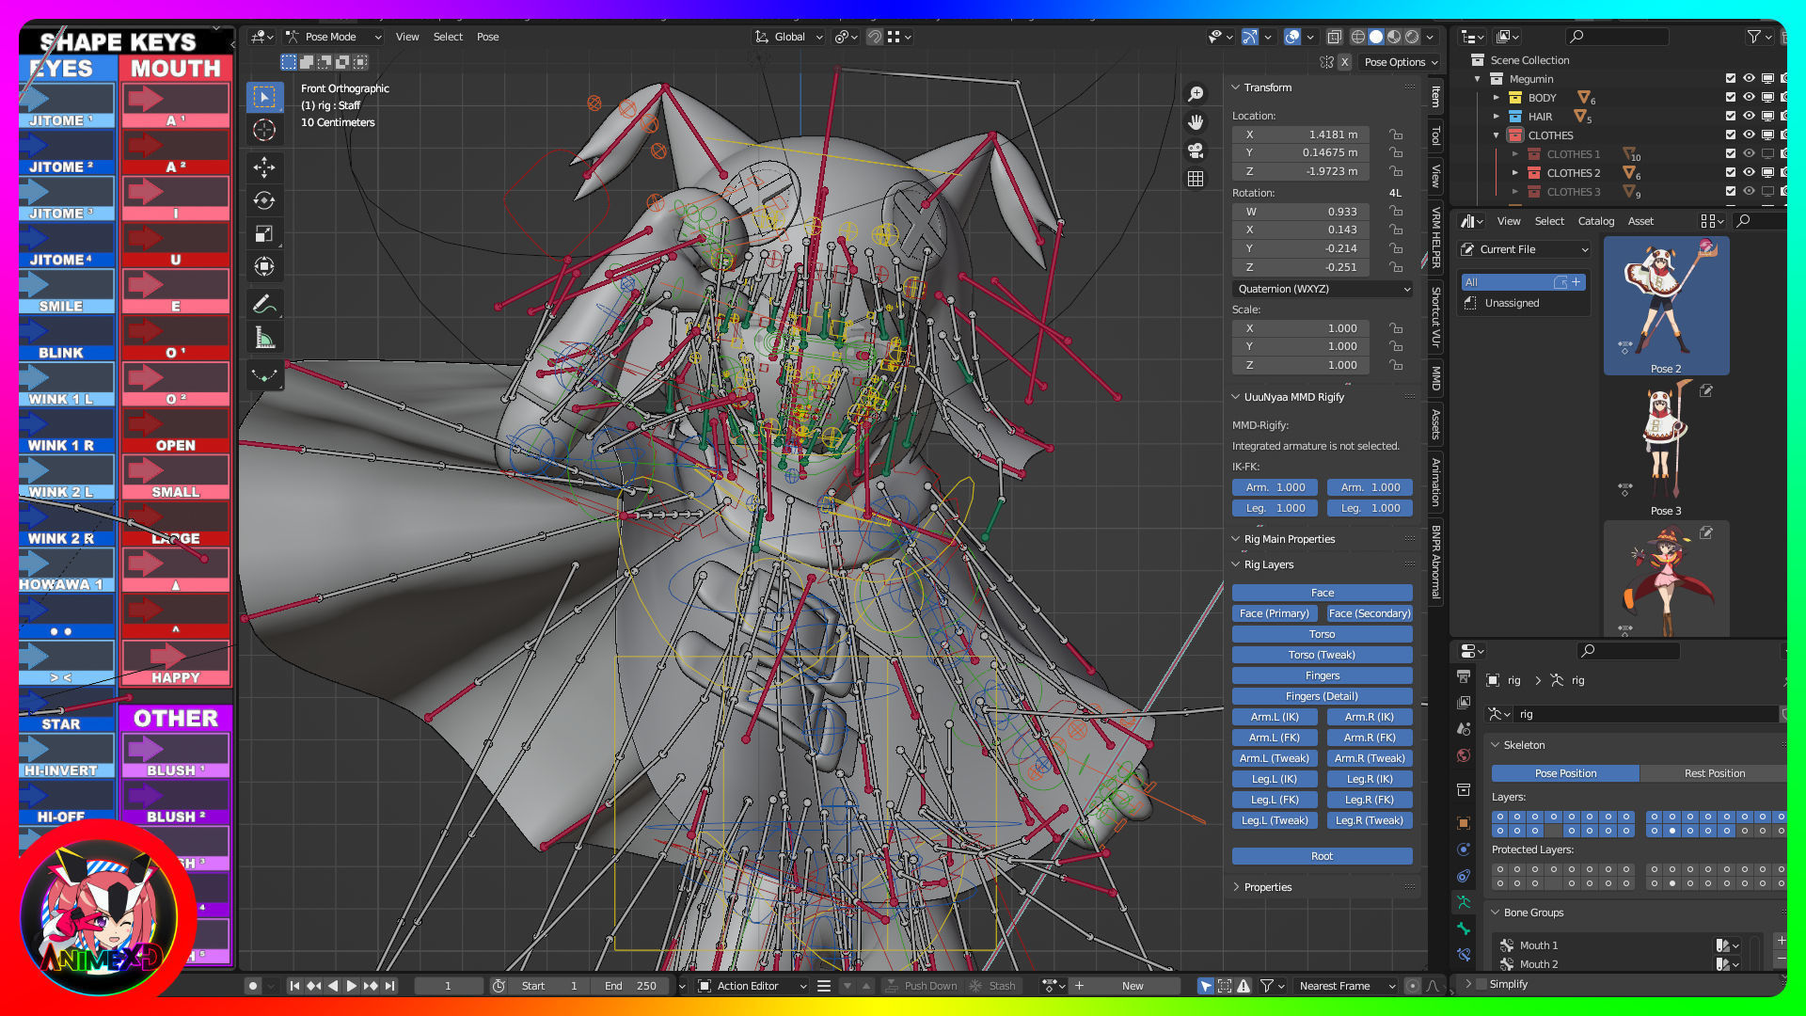The image size is (1806, 1016).
Task: Select the Select Box tool
Action: [x=264, y=97]
